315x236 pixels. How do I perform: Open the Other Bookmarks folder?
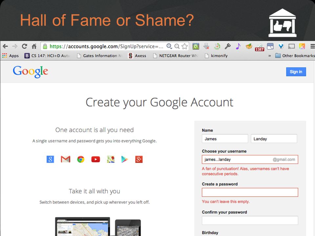[x=295, y=56]
